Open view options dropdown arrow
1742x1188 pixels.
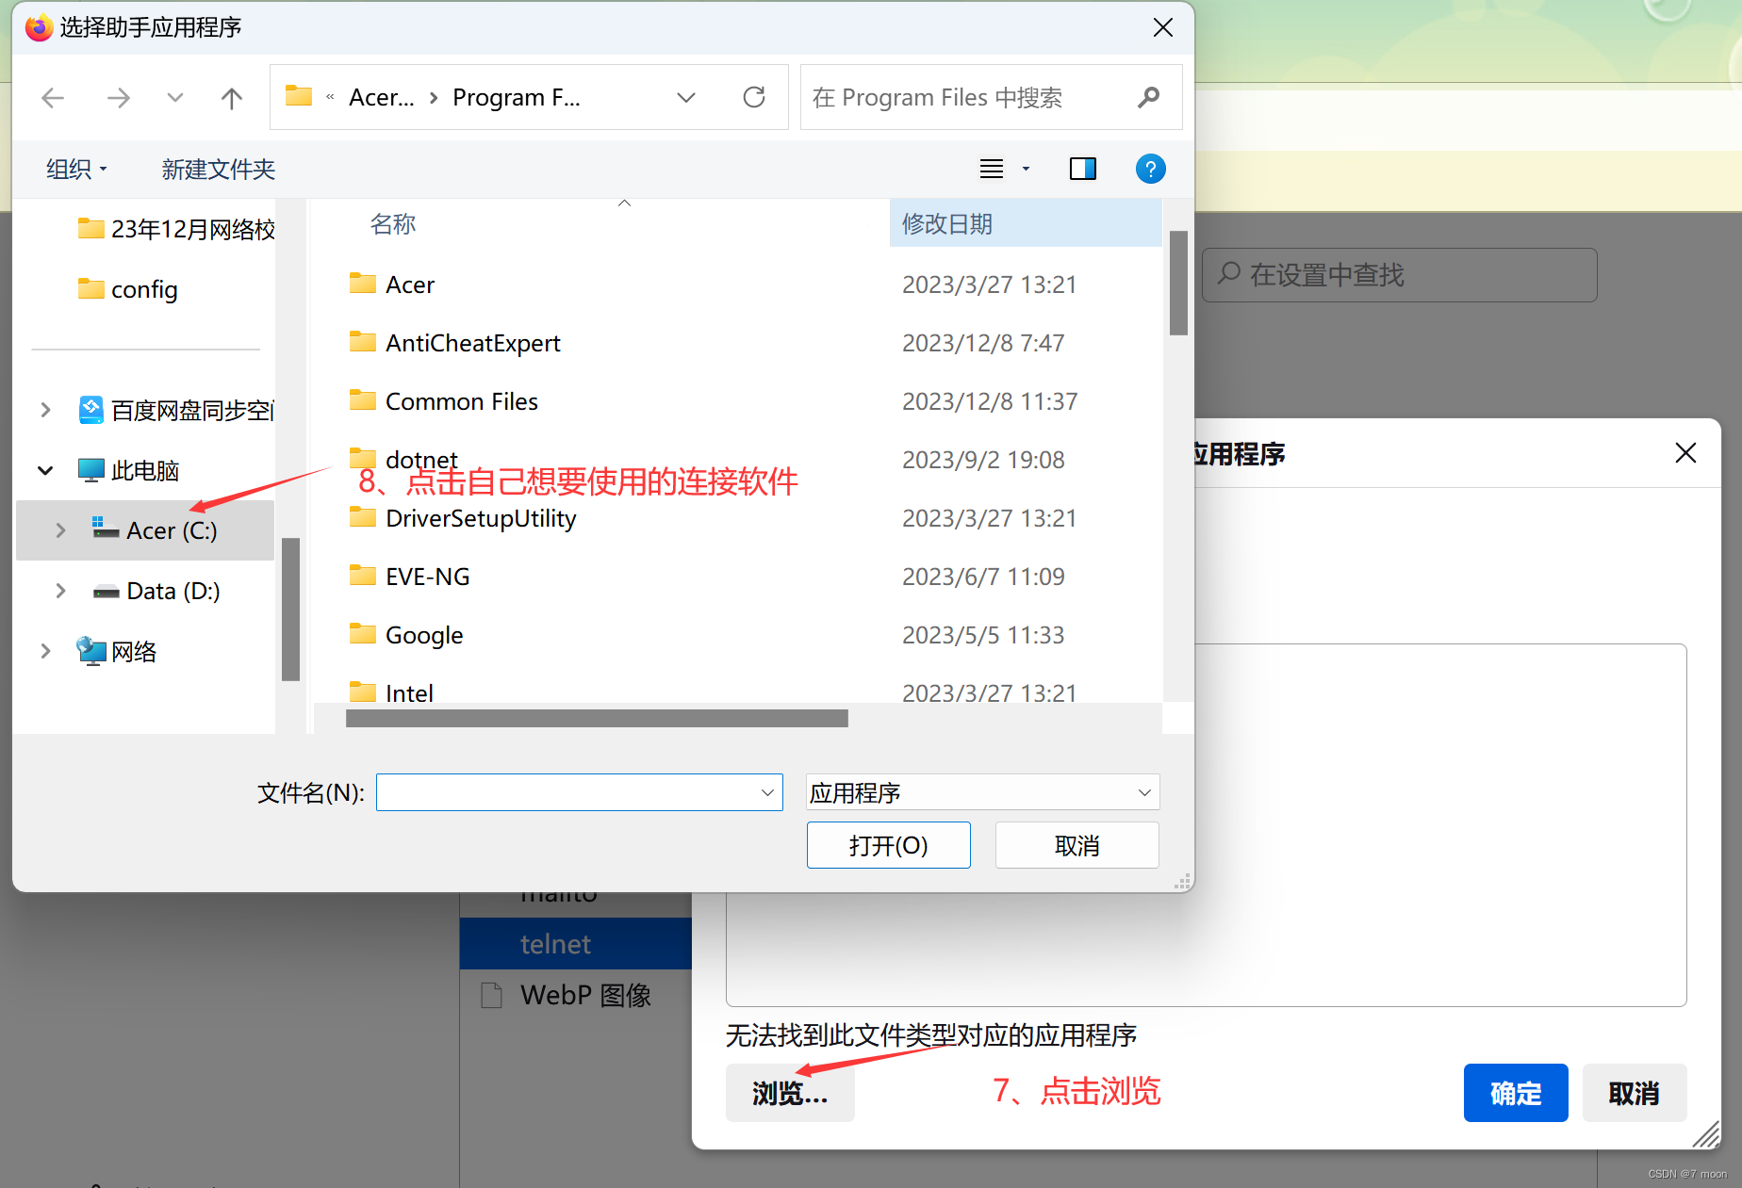pos(1026,170)
